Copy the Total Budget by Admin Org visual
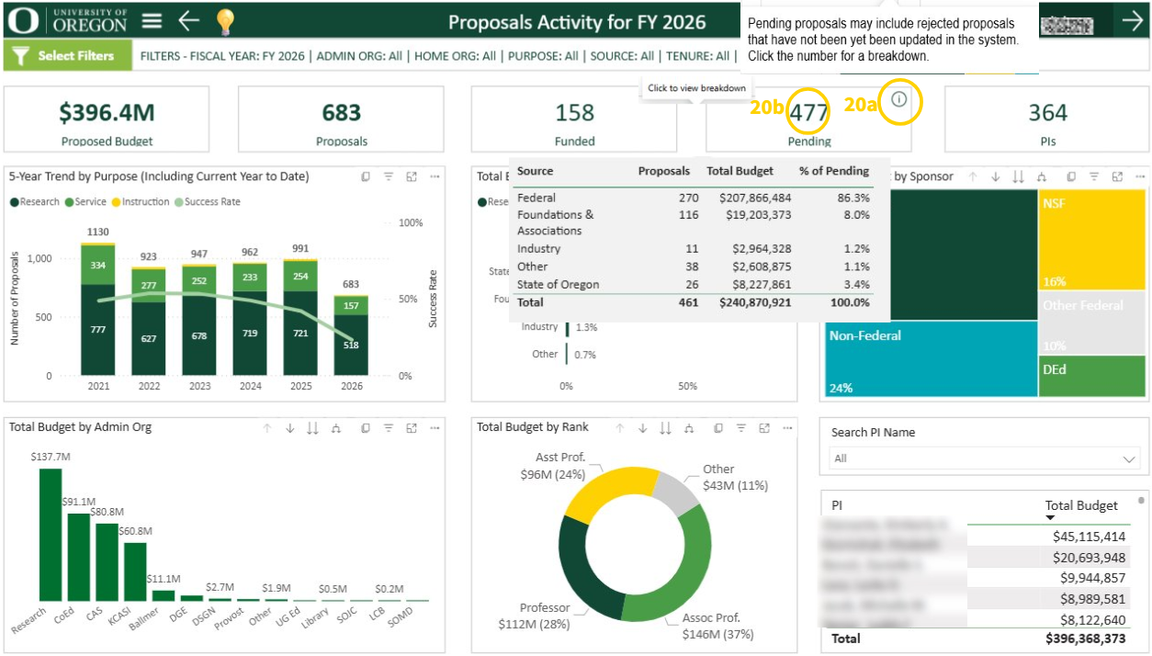Viewport: 1152px width, 656px height. coord(366,428)
